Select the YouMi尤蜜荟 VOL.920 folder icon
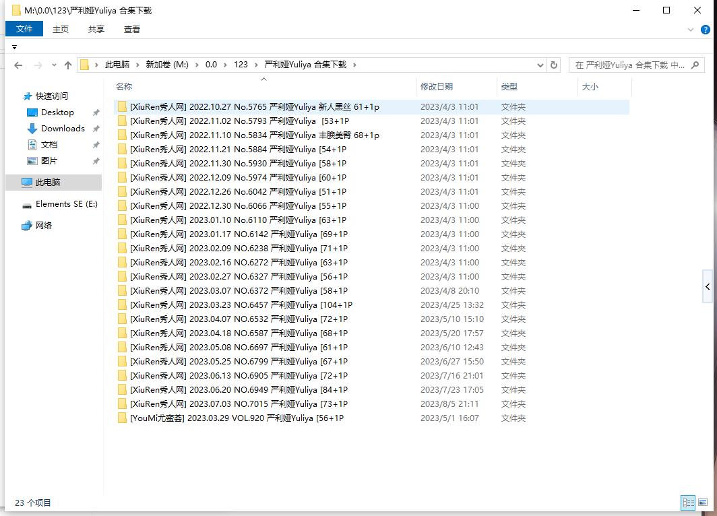Screen dimensions: 717x516 click(122, 418)
